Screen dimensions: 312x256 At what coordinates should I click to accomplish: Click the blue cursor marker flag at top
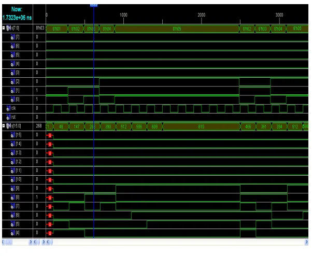coord(94,5)
